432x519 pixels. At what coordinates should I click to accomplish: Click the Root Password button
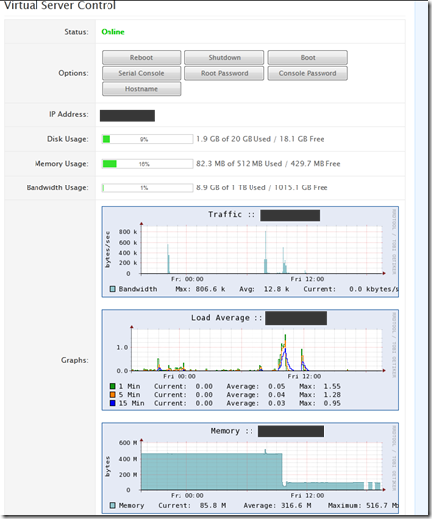(224, 73)
